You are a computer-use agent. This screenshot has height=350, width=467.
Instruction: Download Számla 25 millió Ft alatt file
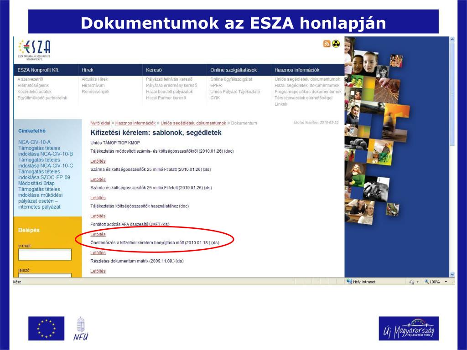pos(98,180)
